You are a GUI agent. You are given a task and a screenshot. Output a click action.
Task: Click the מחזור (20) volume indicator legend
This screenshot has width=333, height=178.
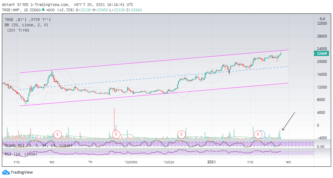(x=18, y=30)
